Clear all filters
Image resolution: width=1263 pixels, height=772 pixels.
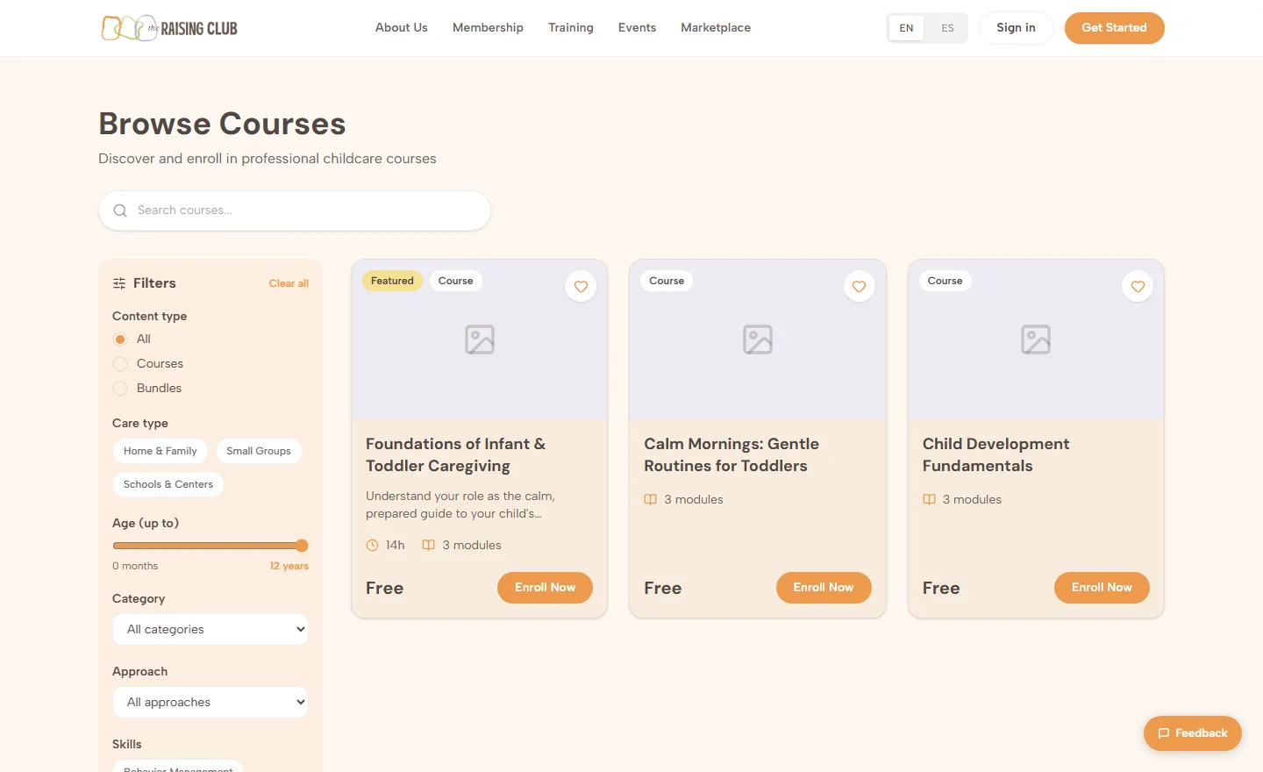(x=289, y=283)
